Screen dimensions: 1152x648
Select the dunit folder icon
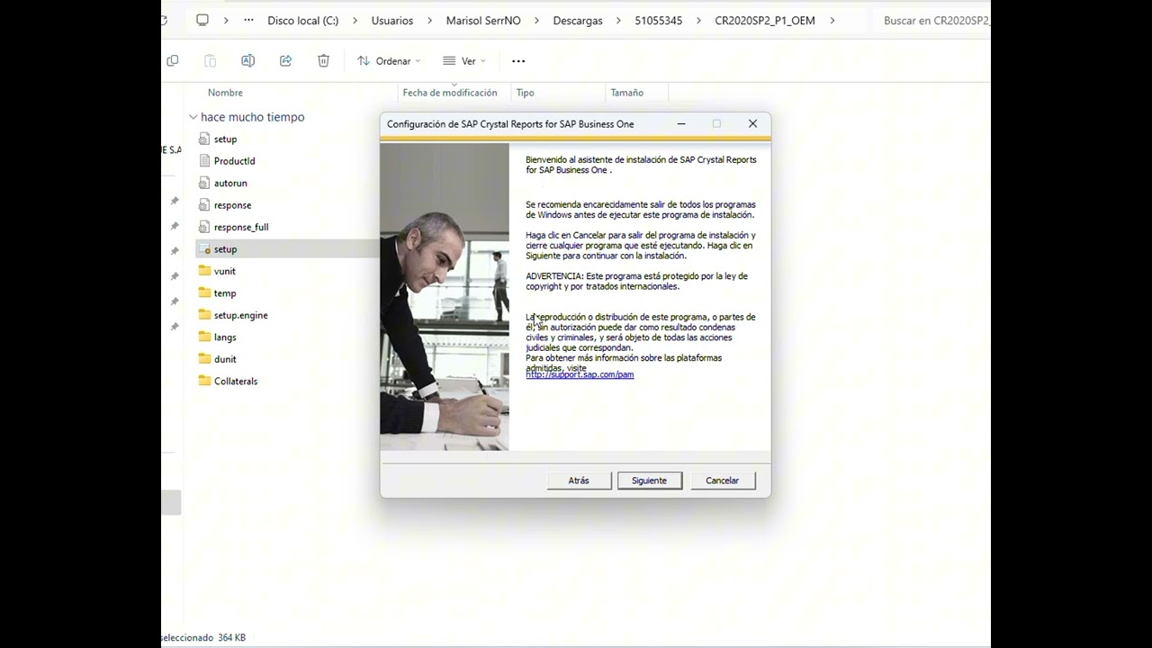click(x=205, y=359)
